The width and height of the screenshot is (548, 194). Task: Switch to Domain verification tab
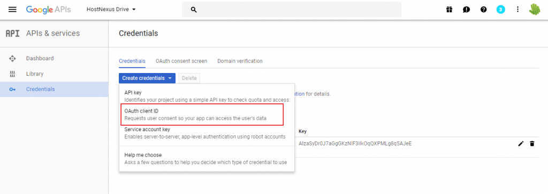[240, 61]
